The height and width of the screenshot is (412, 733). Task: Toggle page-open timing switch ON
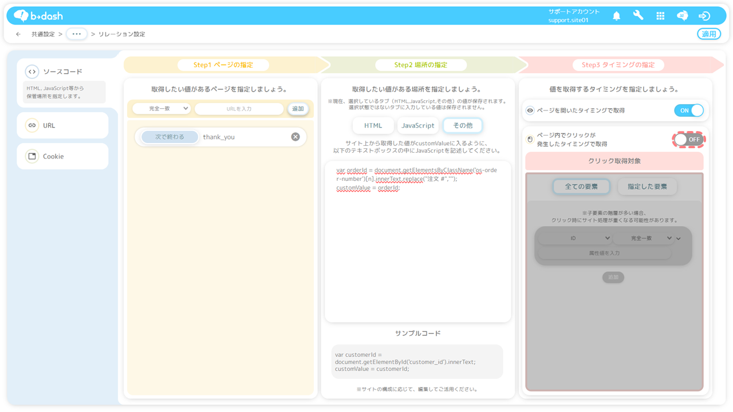point(689,110)
